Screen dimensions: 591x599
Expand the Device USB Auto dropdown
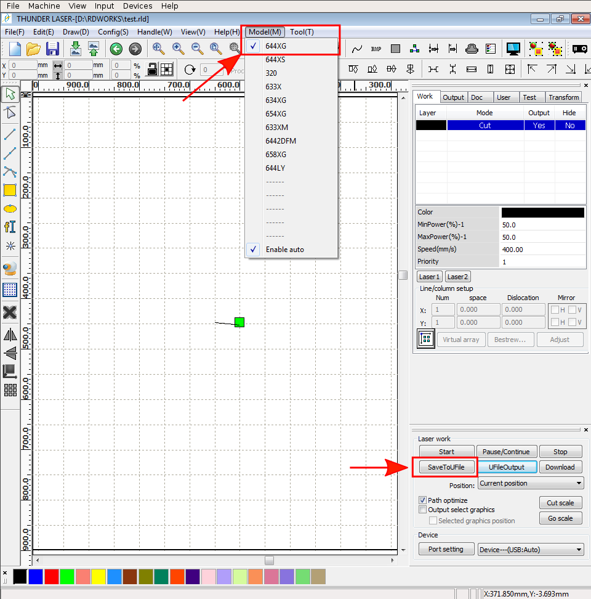click(531, 549)
